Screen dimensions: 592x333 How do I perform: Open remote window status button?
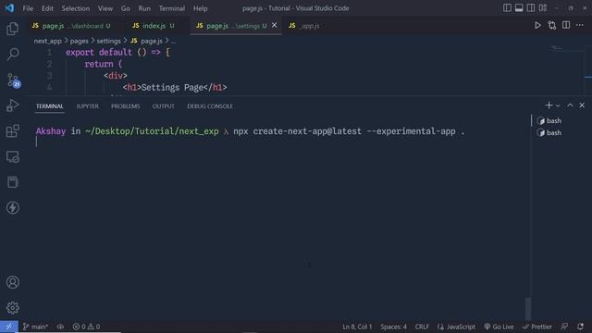(x=8, y=327)
